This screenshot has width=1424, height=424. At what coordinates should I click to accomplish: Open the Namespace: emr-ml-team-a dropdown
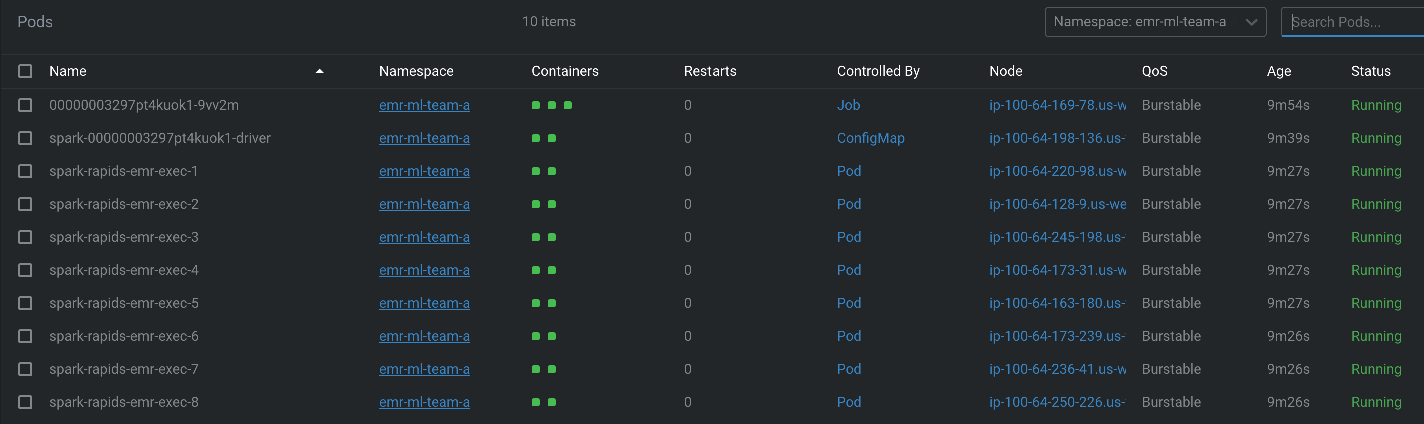click(x=1155, y=22)
